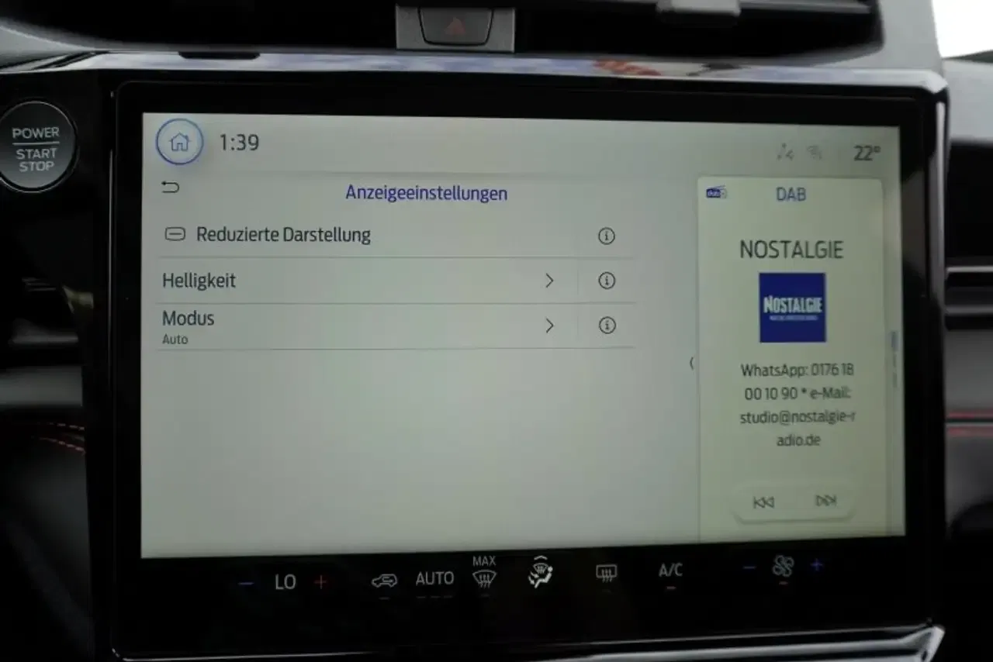Tap the Home icon button
Image resolution: width=993 pixels, height=662 pixels.
click(x=179, y=143)
